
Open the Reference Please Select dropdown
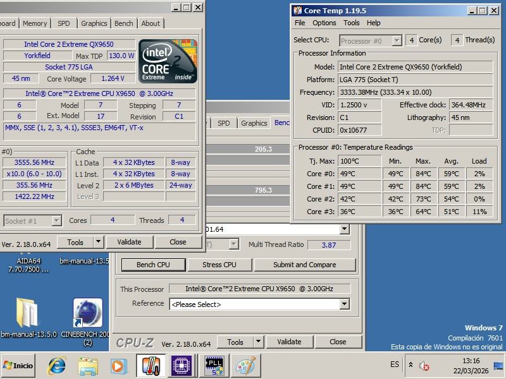click(260, 304)
